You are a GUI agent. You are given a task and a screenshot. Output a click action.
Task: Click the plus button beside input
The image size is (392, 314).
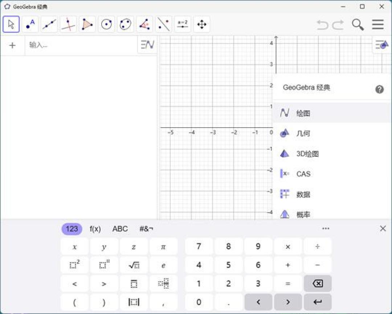click(x=12, y=45)
